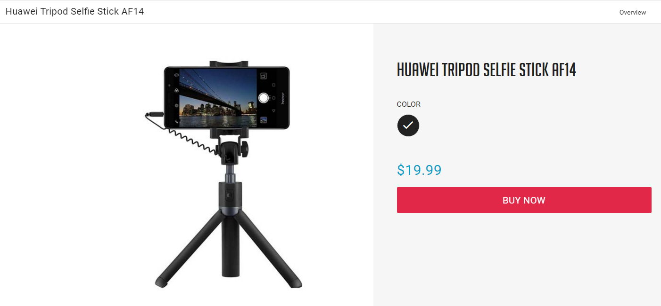The height and width of the screenshot is (306, 661).
Task: Select the black color option with checkmark
Action: coord(408,126)
